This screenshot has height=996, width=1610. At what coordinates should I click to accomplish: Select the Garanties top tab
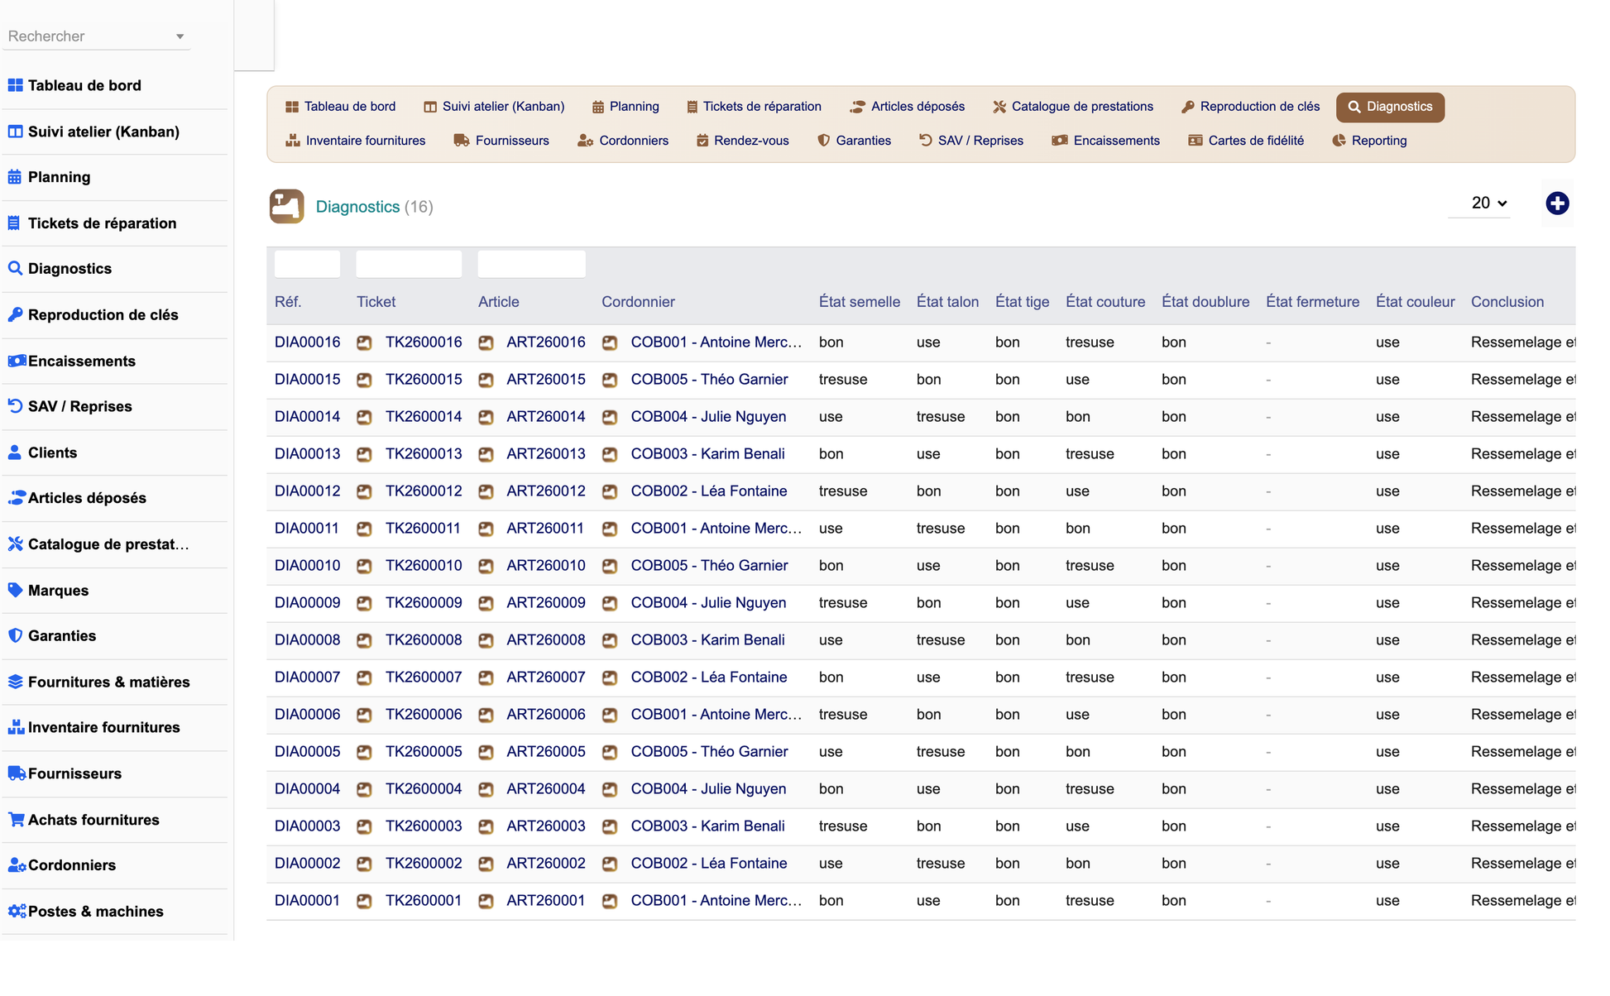(x=854, y=141)
